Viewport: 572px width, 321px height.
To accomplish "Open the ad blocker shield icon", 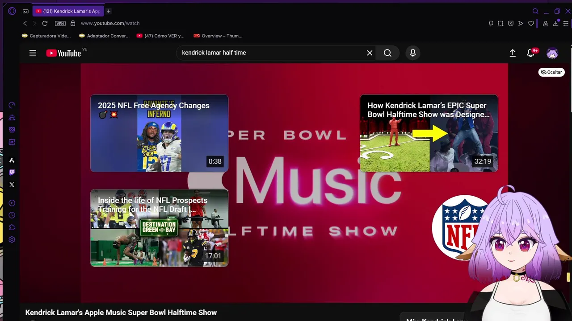I will 511,23.
